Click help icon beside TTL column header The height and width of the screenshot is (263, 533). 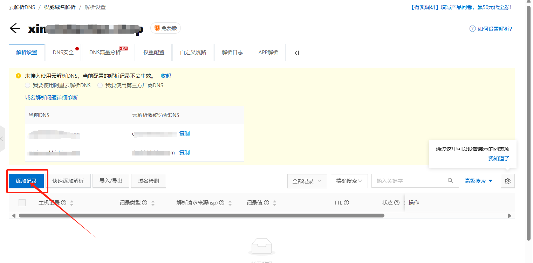(x=346, y=203)
